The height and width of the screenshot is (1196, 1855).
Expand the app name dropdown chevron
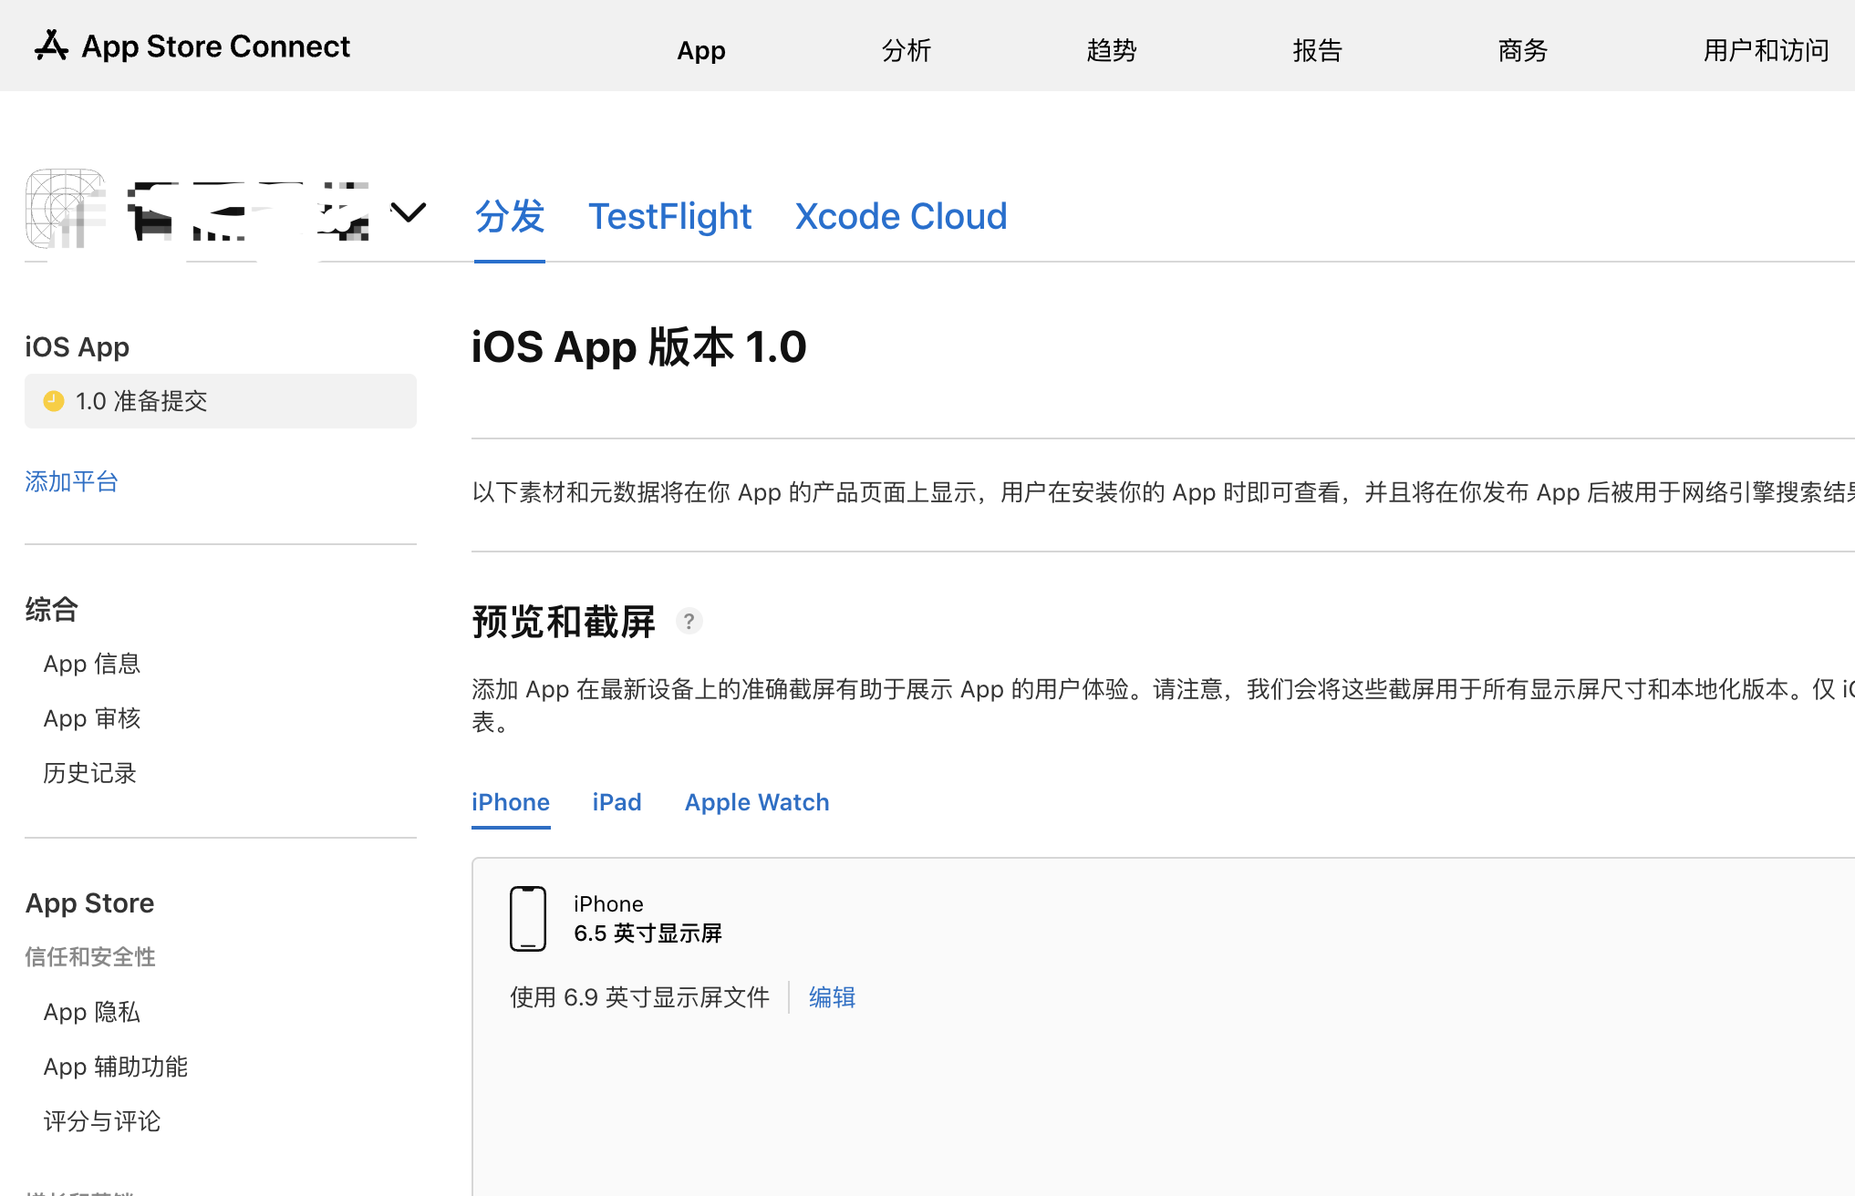point(408,213)
